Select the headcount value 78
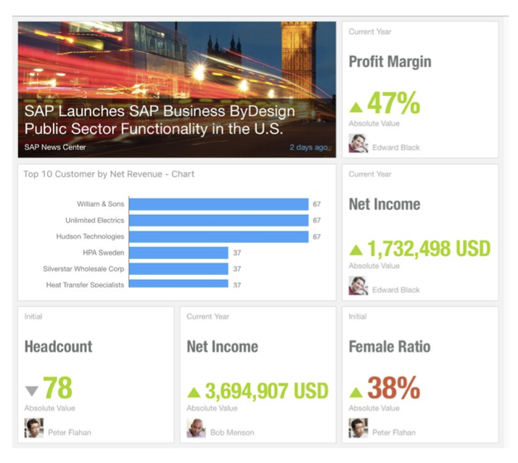The width and height of the screenshot is (518, 463). (x=57, y=388)
